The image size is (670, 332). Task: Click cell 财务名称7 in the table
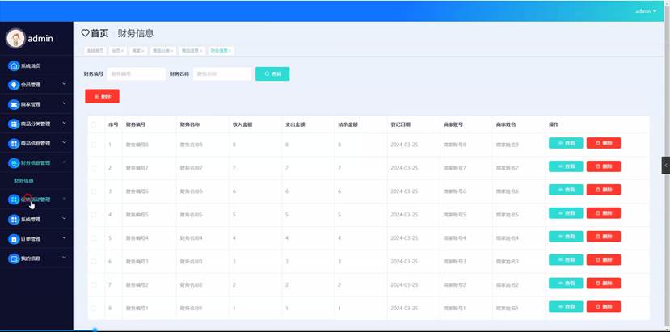pyautogui.click(x=191, y=168)
